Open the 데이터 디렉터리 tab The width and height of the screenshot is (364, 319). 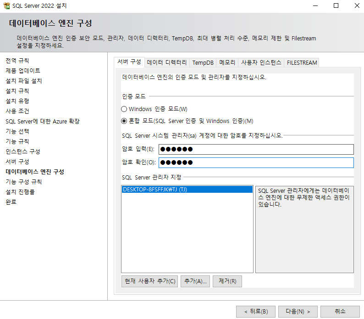pos(167,63)
